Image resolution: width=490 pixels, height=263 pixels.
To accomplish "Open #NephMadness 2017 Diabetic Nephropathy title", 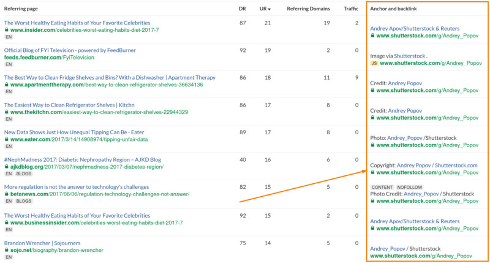I will pyautogui.click(x=83, y=159).
